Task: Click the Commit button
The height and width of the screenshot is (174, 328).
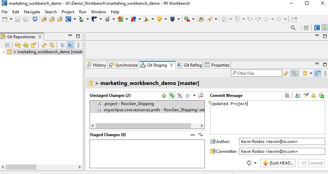Action: (x=312, y=163)
